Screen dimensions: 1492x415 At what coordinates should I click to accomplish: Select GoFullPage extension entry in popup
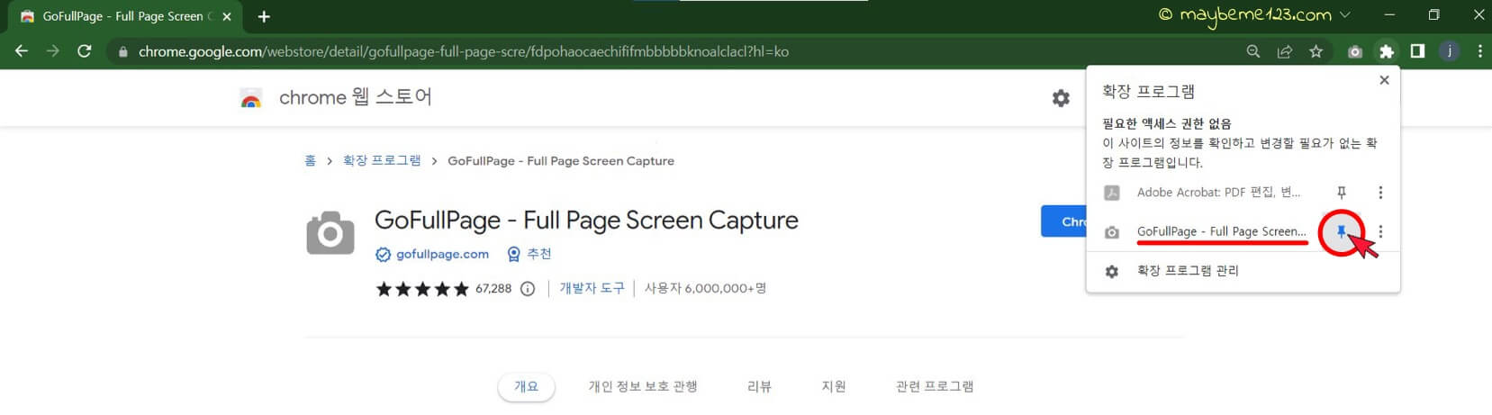1222,231
